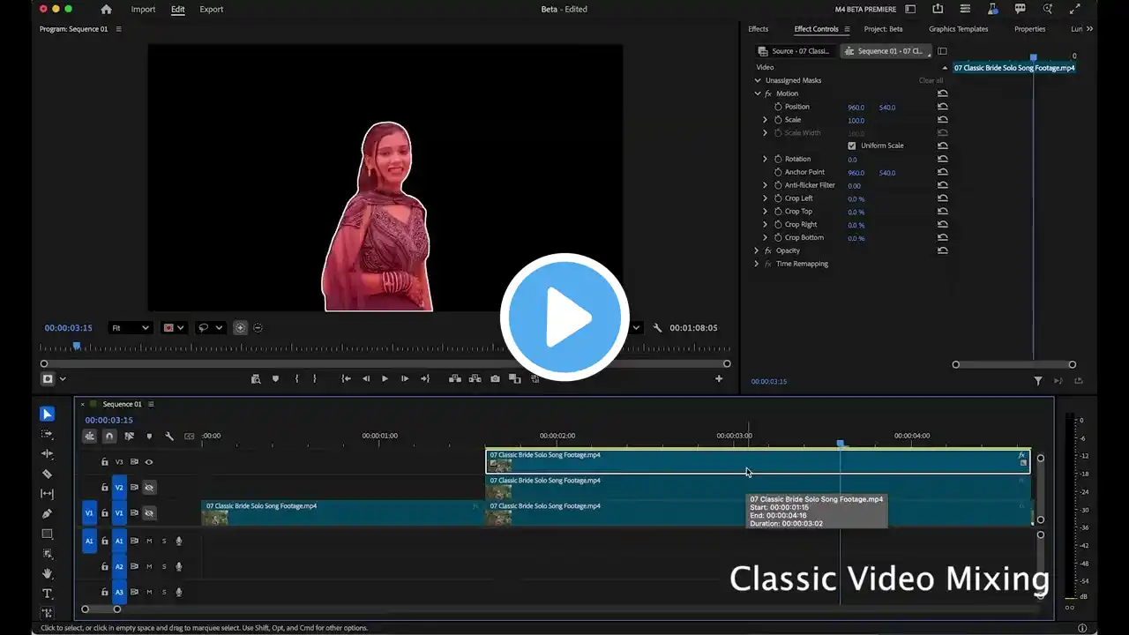Activate the Razor tool
This screenshot has height=635, width=1129.
[x=48, y=474]
